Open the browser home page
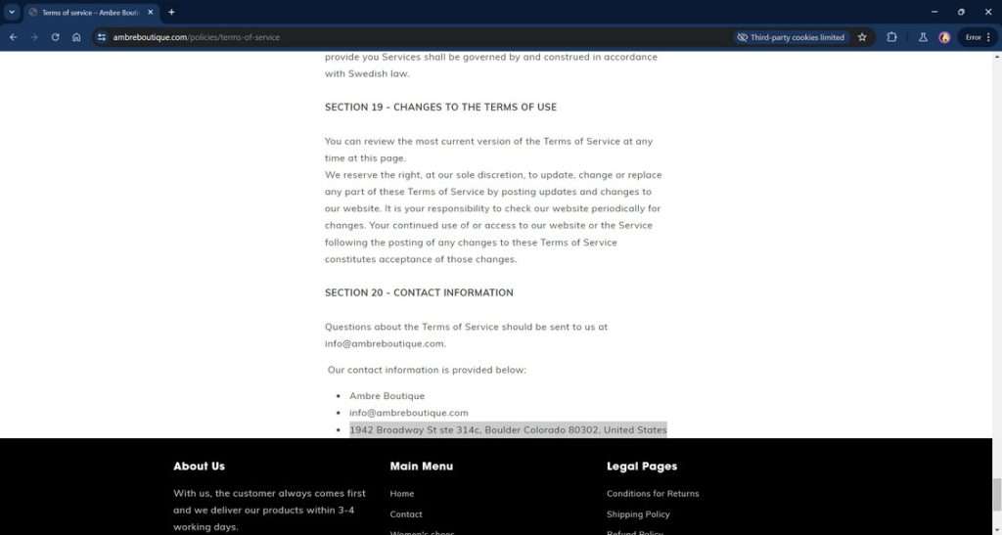1002x535 pixels. (x=76, y=37)
